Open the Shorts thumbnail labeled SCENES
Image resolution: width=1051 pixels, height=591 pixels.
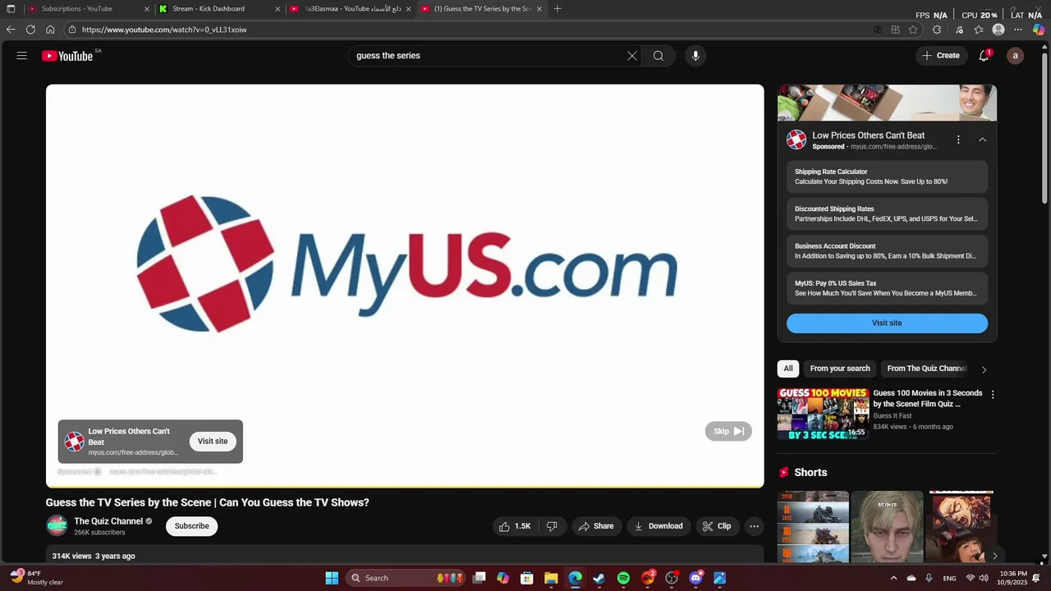(x=887, y=527)
